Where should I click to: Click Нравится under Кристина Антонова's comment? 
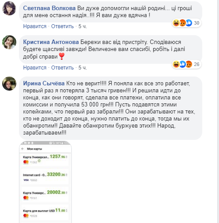click(x=35, y=68)
